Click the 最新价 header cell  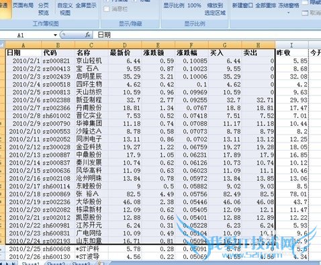click(x=125, y=52)
